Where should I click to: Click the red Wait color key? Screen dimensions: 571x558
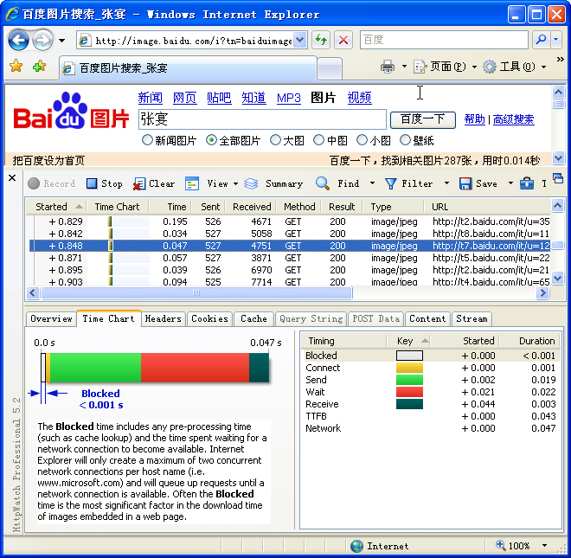409,392
